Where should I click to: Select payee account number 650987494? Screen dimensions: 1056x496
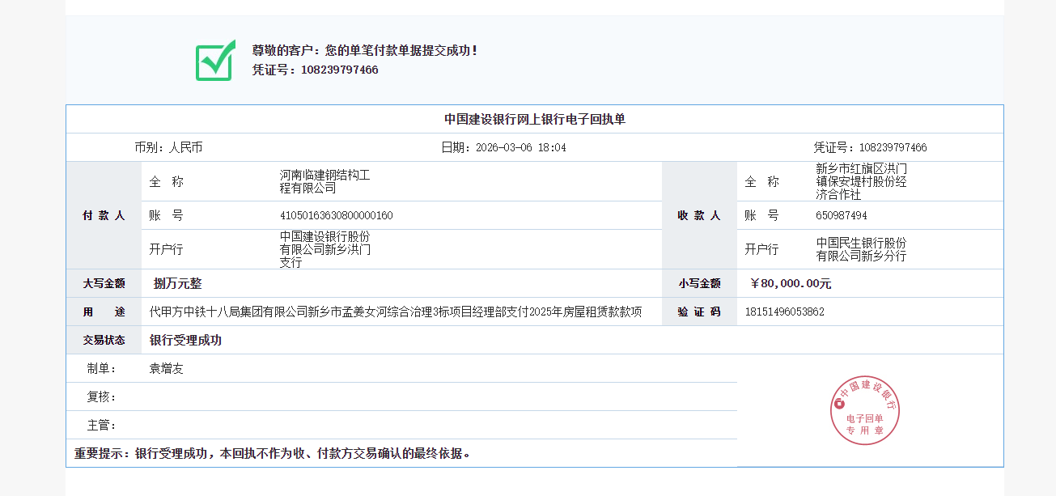(x=841, y=216)
